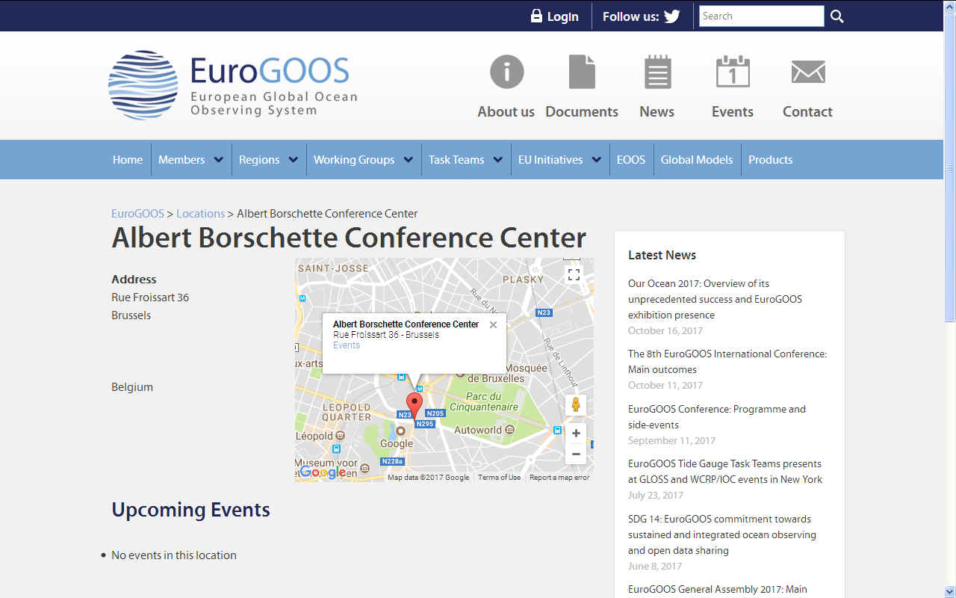Toggle fullscreen view on the map

(574, 274)
